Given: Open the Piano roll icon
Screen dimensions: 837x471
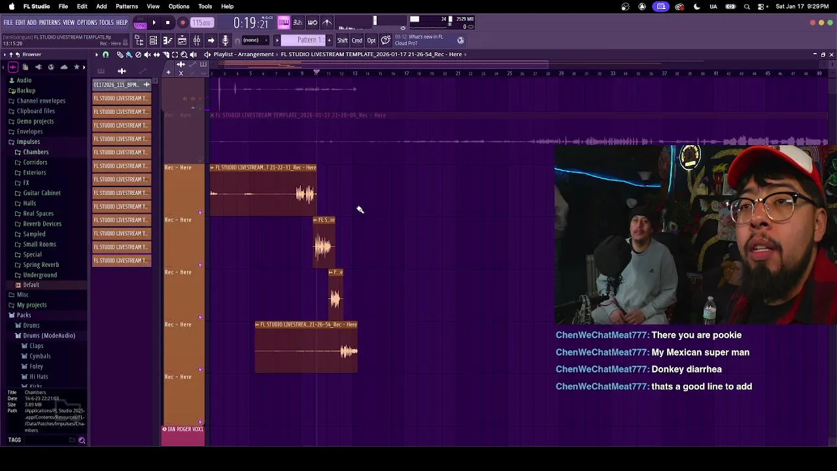Looking at the screenshot, I should pos(167,41).
